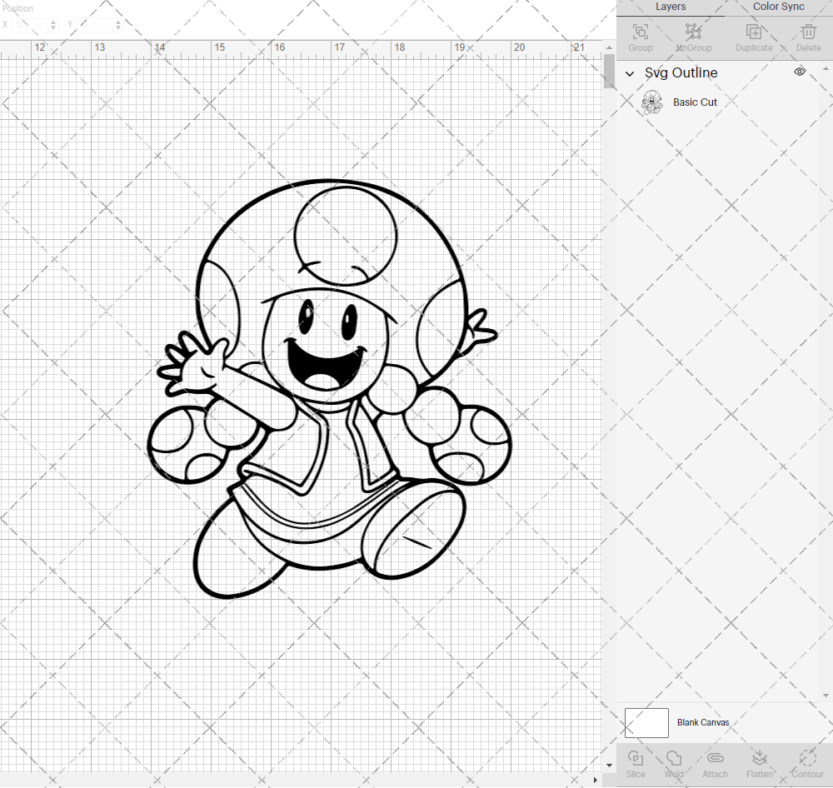Increase the Y position value
This screenshot has height=788, width=833.
pos(117,22)
